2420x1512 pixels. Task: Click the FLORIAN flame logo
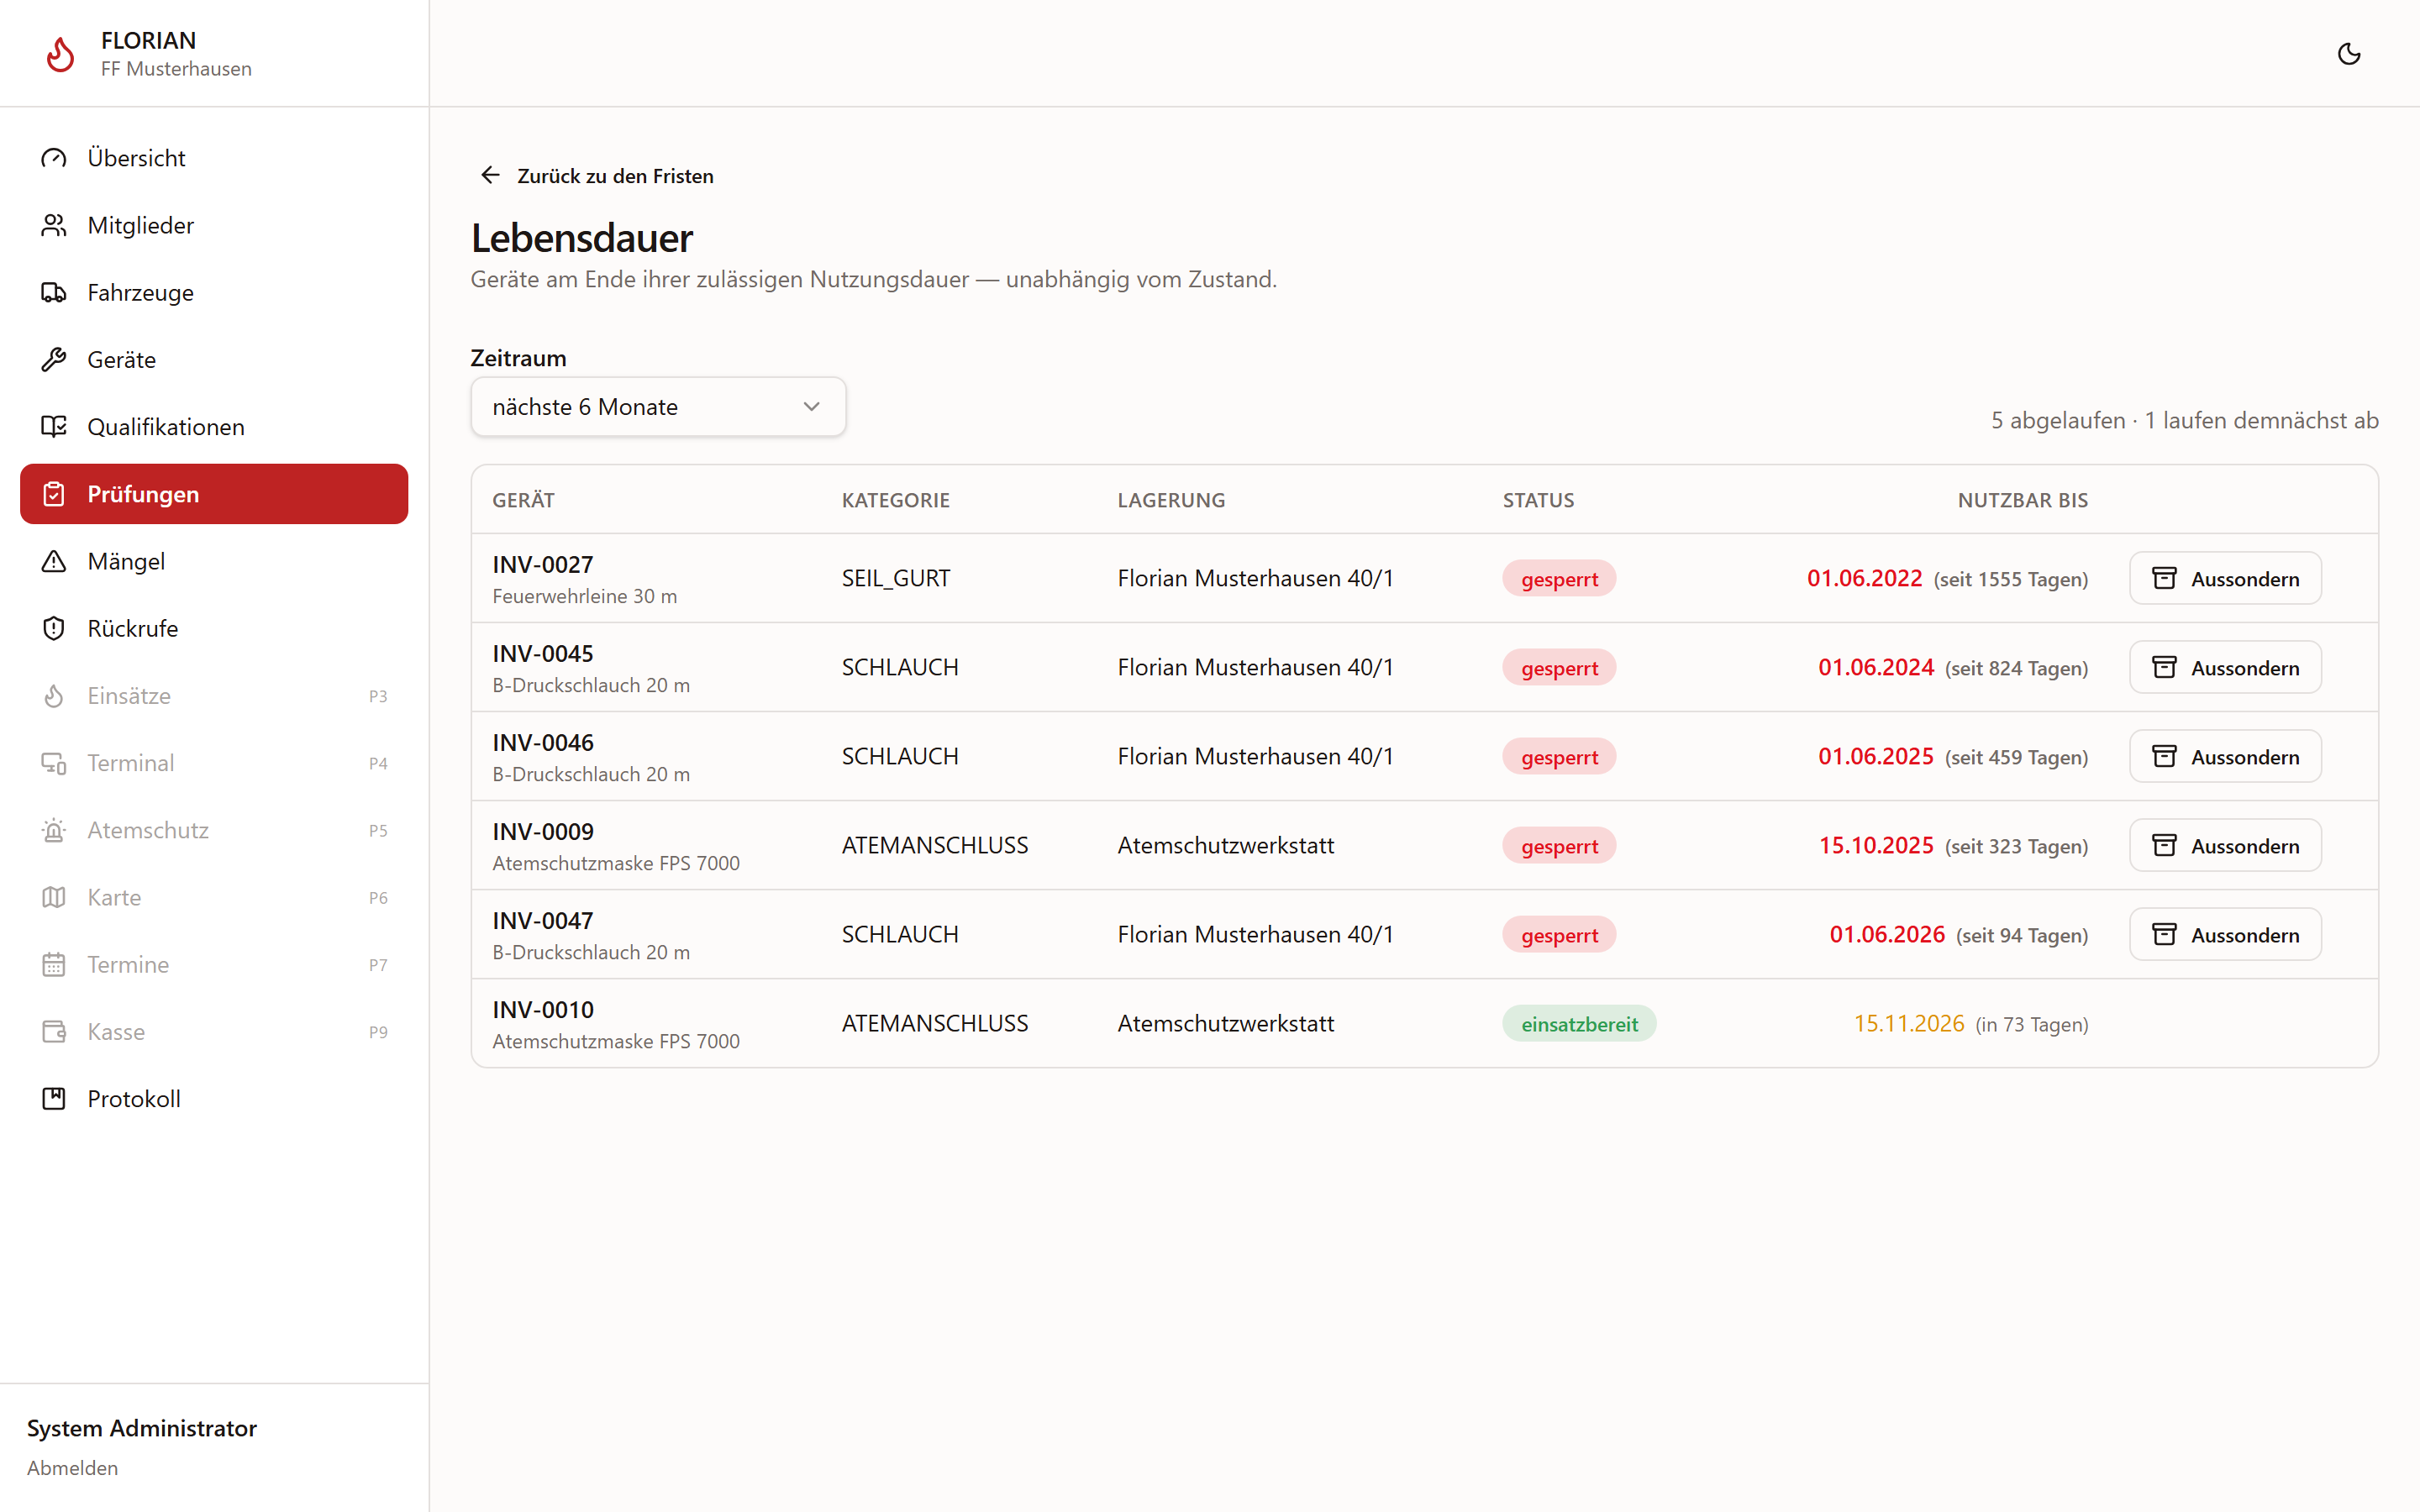[60, 54]
